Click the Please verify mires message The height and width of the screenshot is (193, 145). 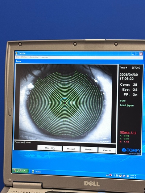pyautogui.click(x=23, y=142)
